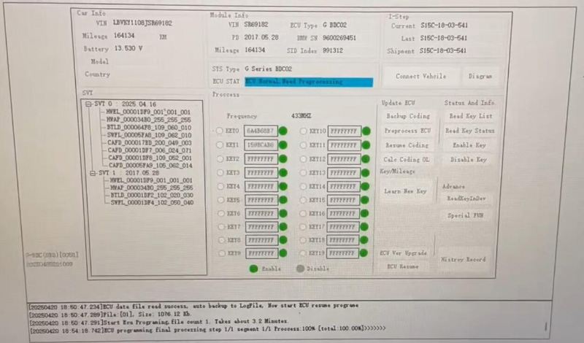Click the green status indicator beside KEY1

pos(282,145)
